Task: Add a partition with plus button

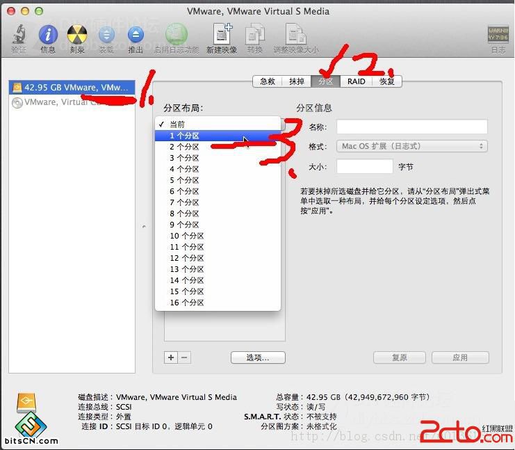Action: click(171, 357)
